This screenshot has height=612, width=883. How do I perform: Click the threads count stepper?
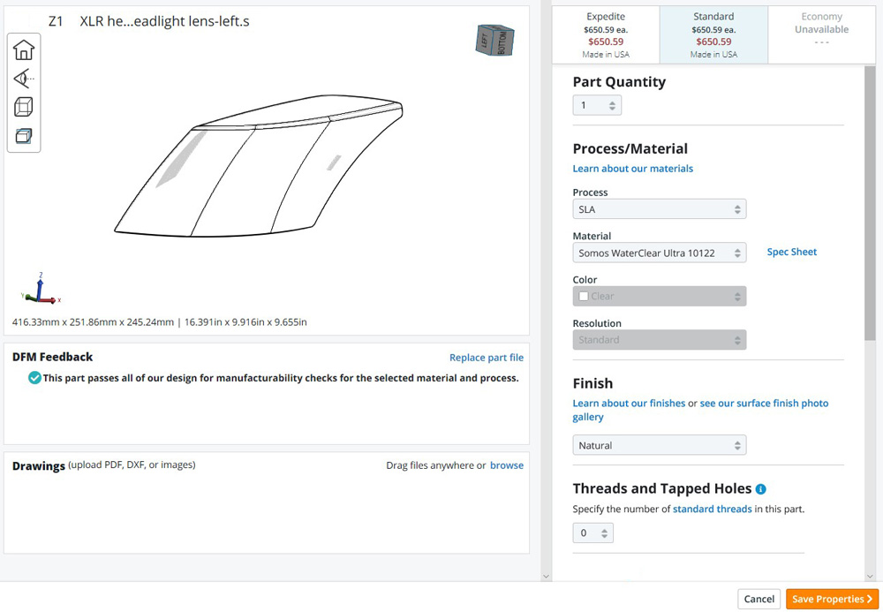(592, 533)
